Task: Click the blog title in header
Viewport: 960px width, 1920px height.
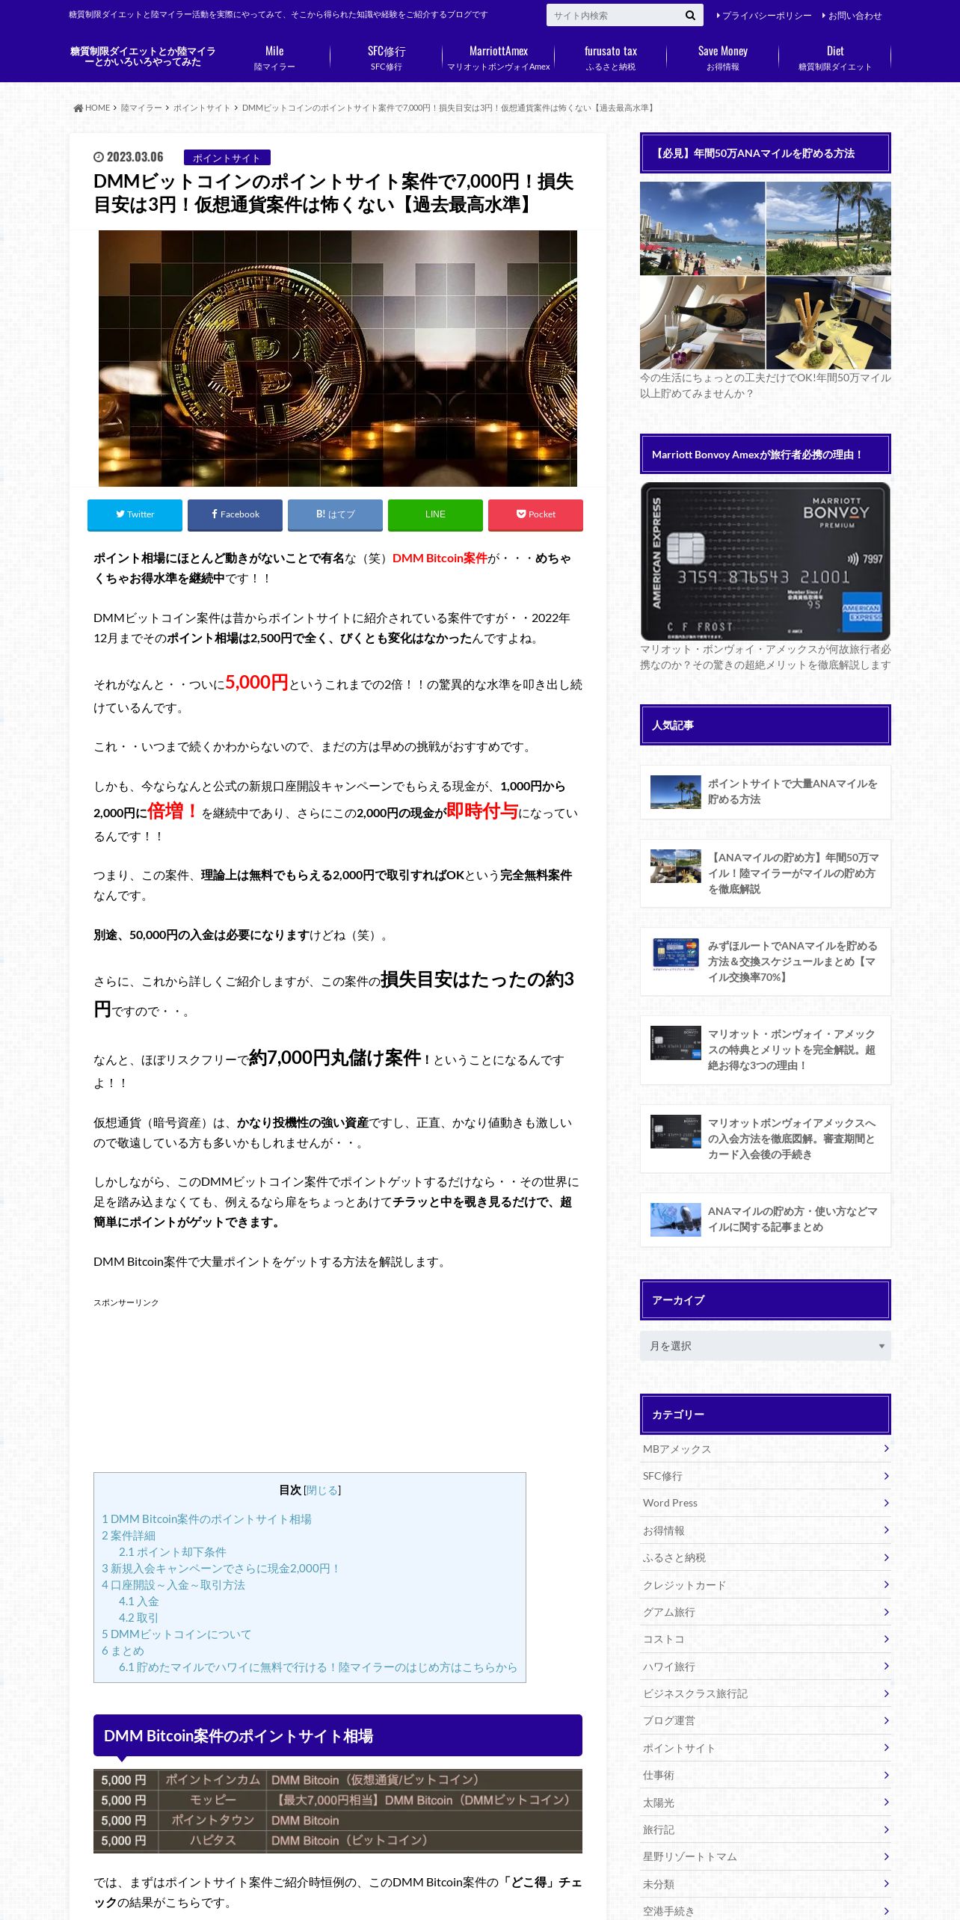Action: pyautogui.click(x=143, y=57)
